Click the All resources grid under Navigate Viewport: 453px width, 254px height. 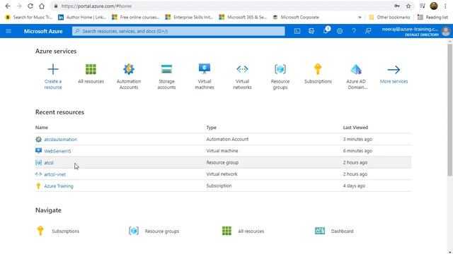(x=226, y=231)
